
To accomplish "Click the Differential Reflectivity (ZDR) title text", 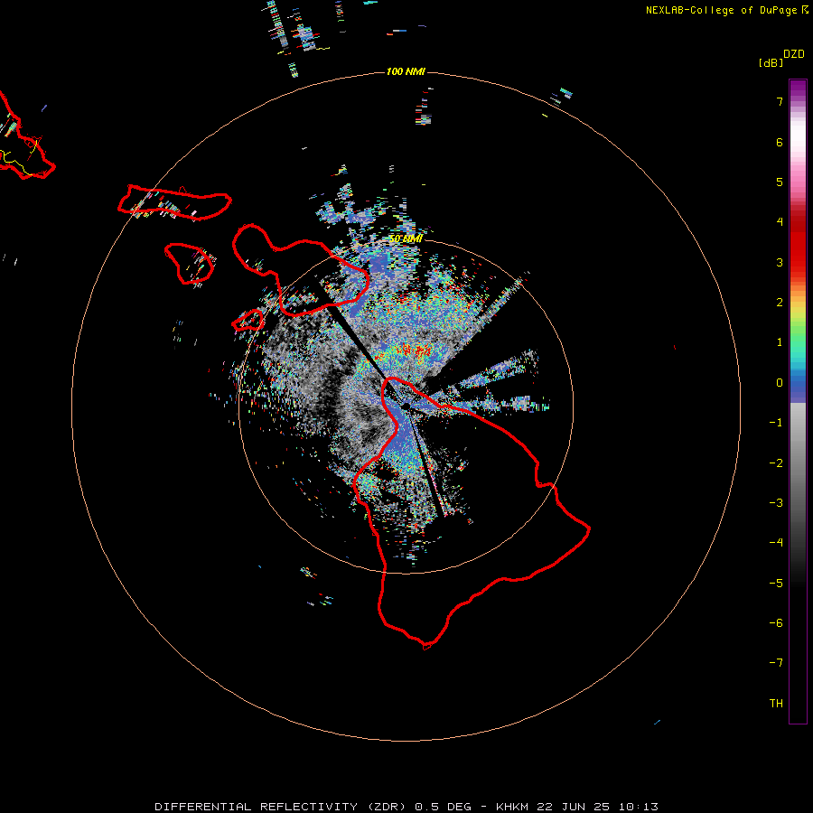I will (x=283, y=807).
